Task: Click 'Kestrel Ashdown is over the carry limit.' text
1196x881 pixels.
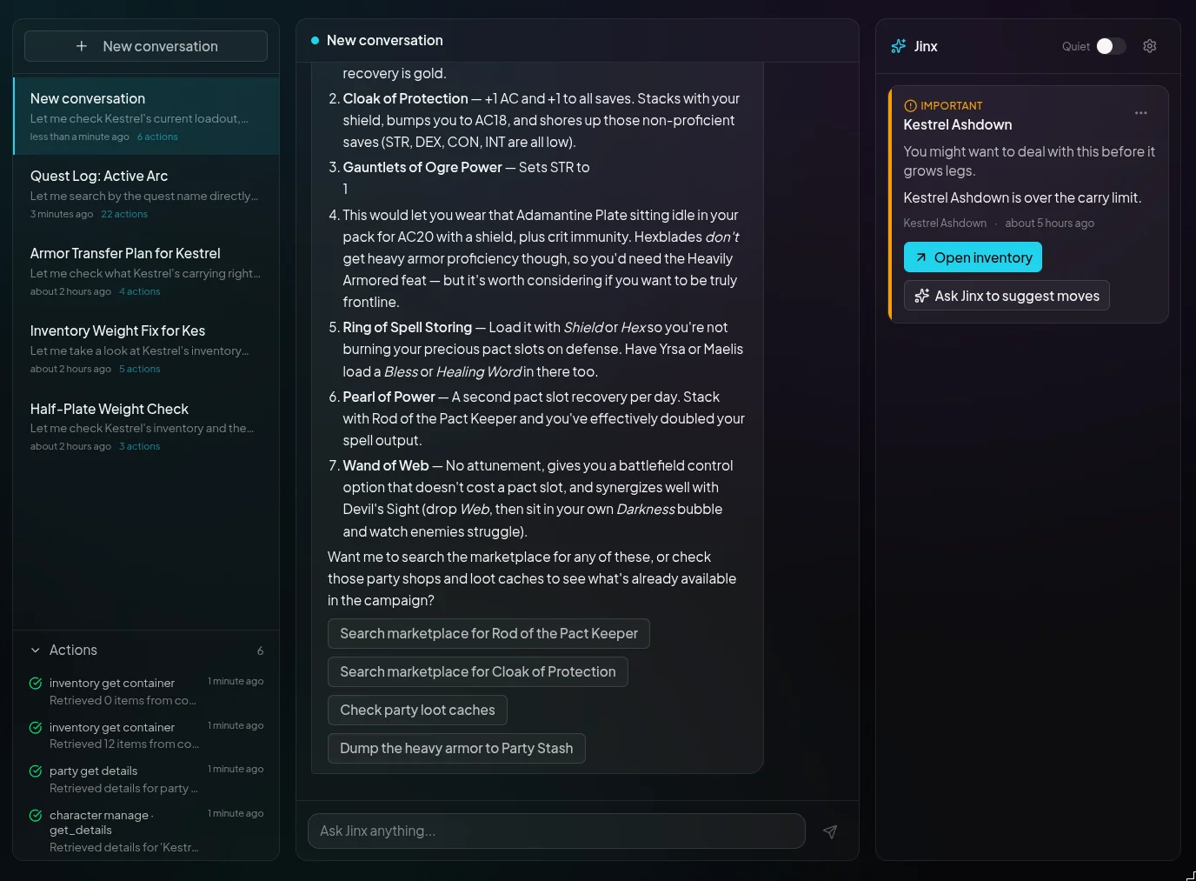Action: tap(1022, 197)
